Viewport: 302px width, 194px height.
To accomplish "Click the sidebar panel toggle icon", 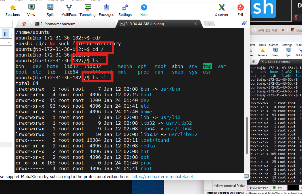I will pyautogui.click(x=5, y=34).
